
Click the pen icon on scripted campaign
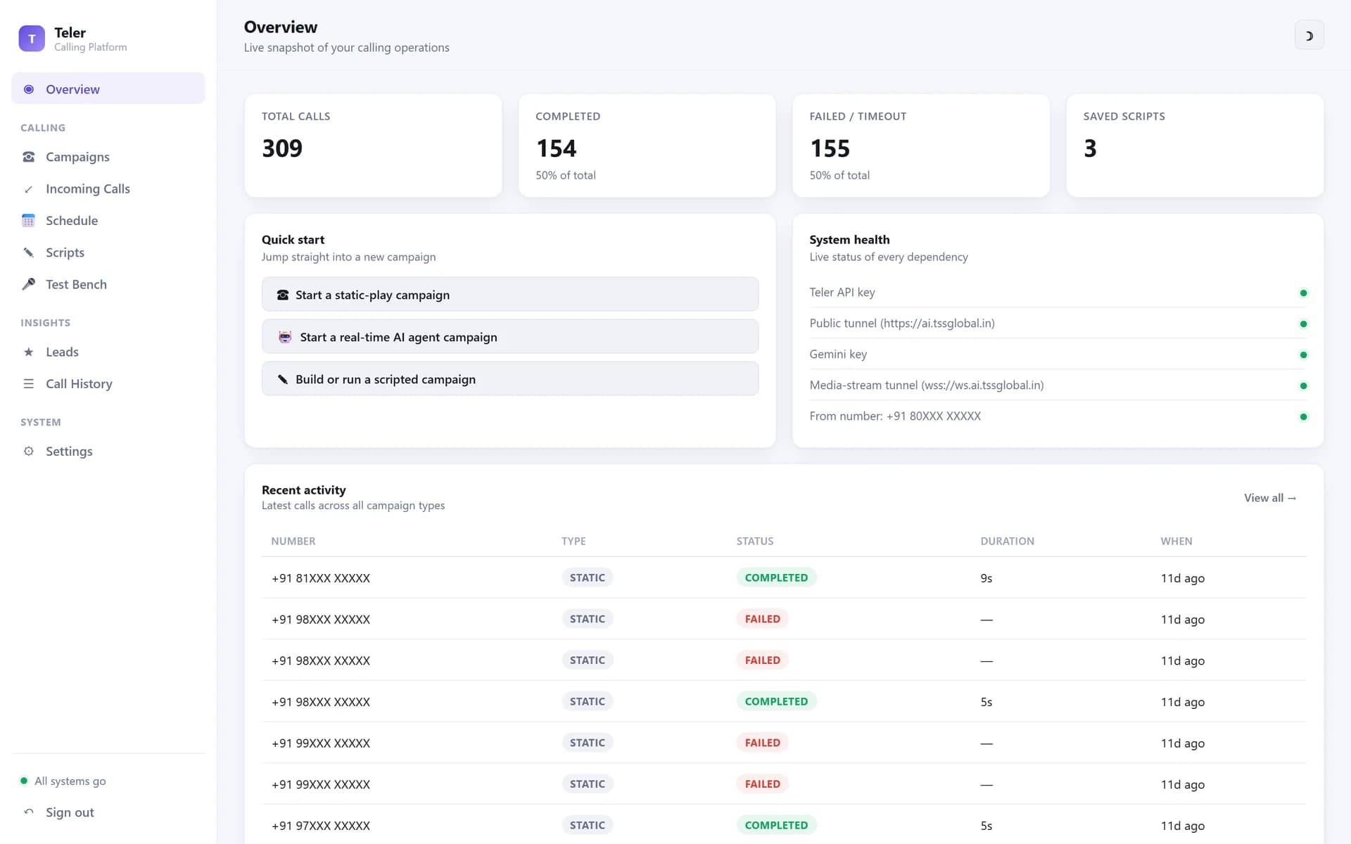click(x=283, y=379)
